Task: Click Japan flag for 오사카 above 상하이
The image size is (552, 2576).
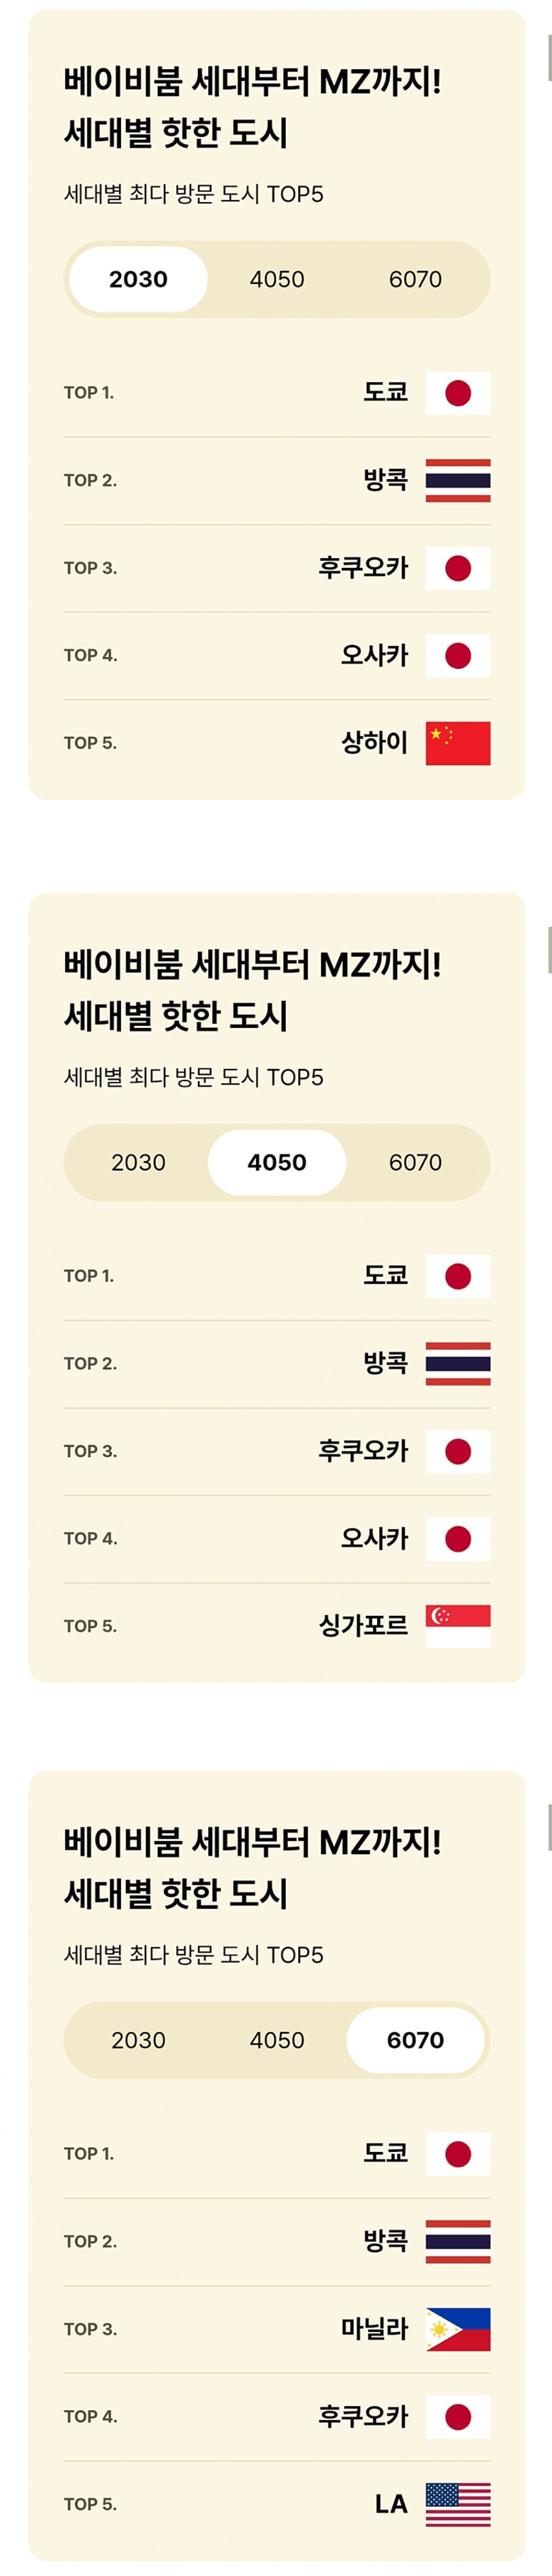Action: [458, 656]
